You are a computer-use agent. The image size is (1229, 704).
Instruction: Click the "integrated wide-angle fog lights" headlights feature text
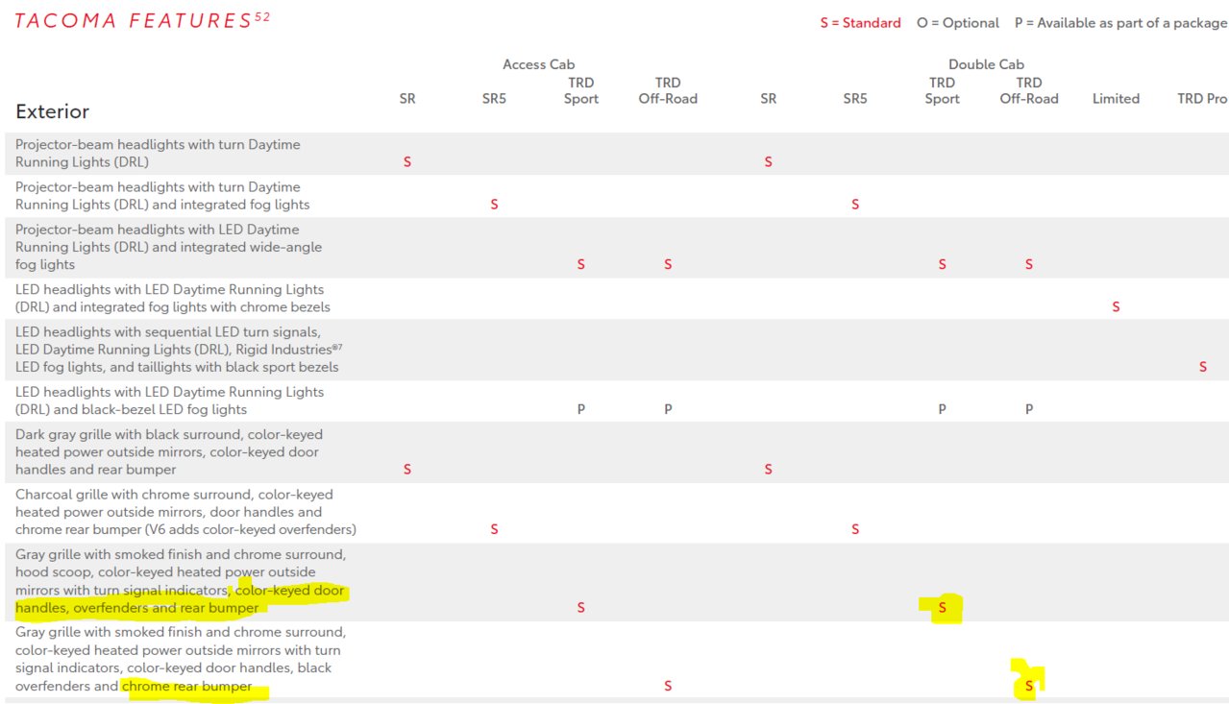(x=169, y=247)
